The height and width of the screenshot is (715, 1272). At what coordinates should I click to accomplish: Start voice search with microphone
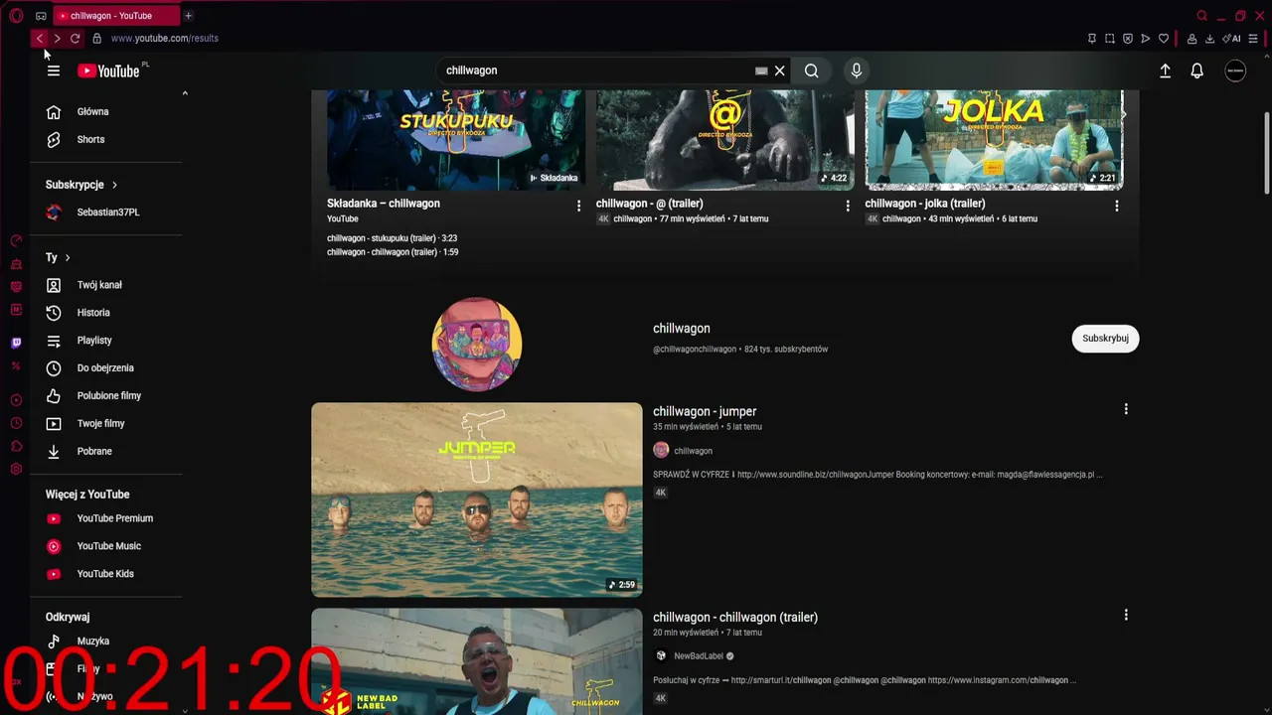point(857,71)
